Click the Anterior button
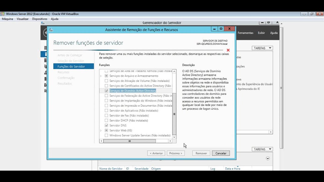 pyautogui.click(x=156, y=153)
